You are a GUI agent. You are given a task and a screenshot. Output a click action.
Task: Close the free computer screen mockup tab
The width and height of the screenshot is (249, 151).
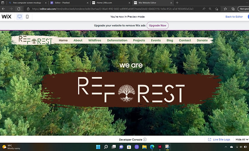(46, 3)
